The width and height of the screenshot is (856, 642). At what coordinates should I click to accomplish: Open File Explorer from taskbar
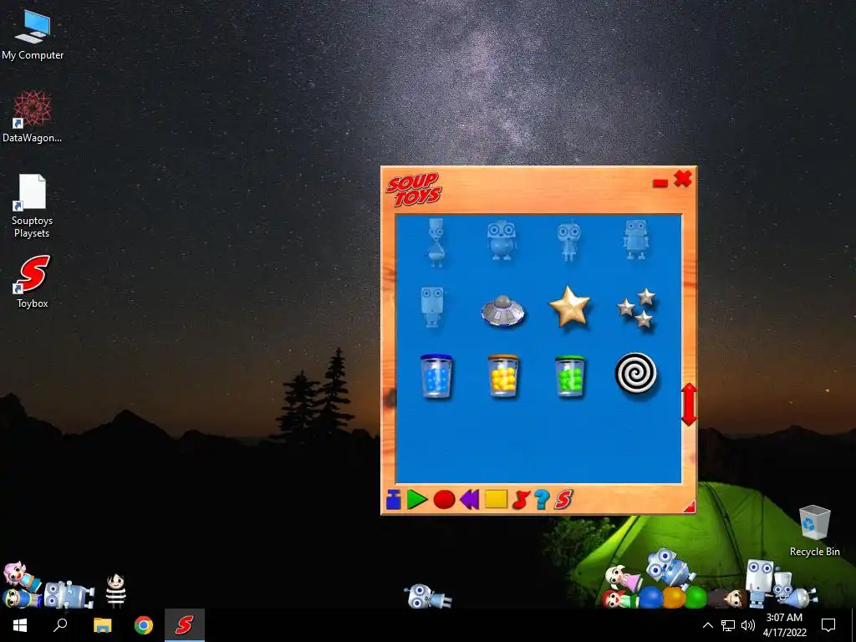click(102, 625)
